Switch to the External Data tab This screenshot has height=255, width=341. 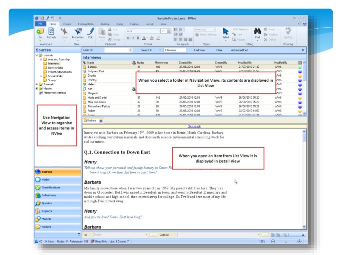(x=86, y=24)
